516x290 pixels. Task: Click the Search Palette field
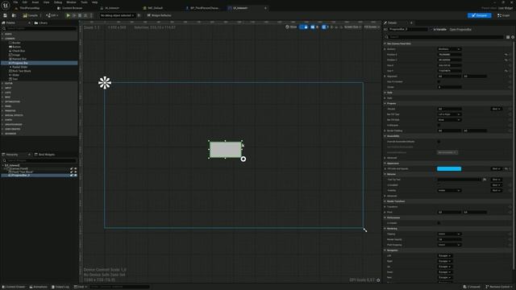[40, 29]
